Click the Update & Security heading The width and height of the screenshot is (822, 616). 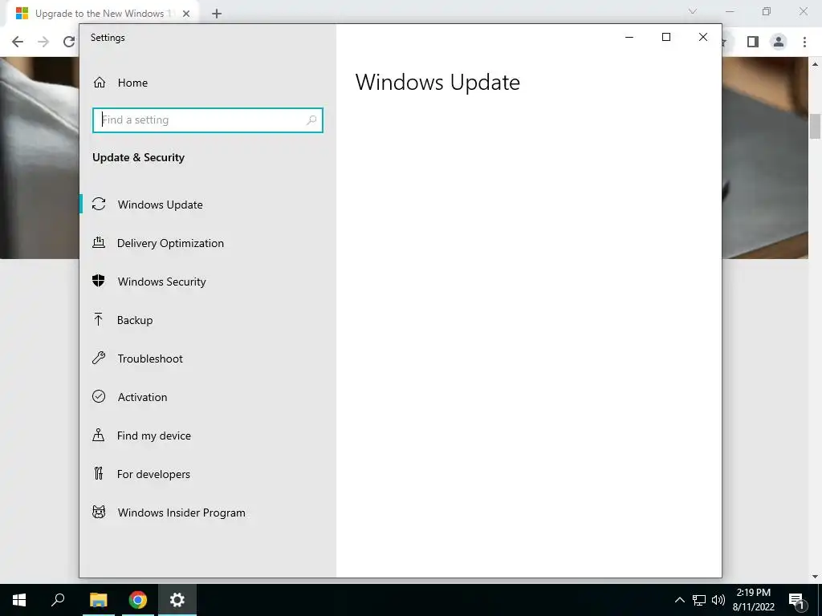point(138,158)
